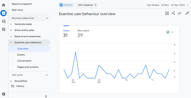Open the Advertising cursor-target icon
191x98 pixels.
(x=4, y=29)
